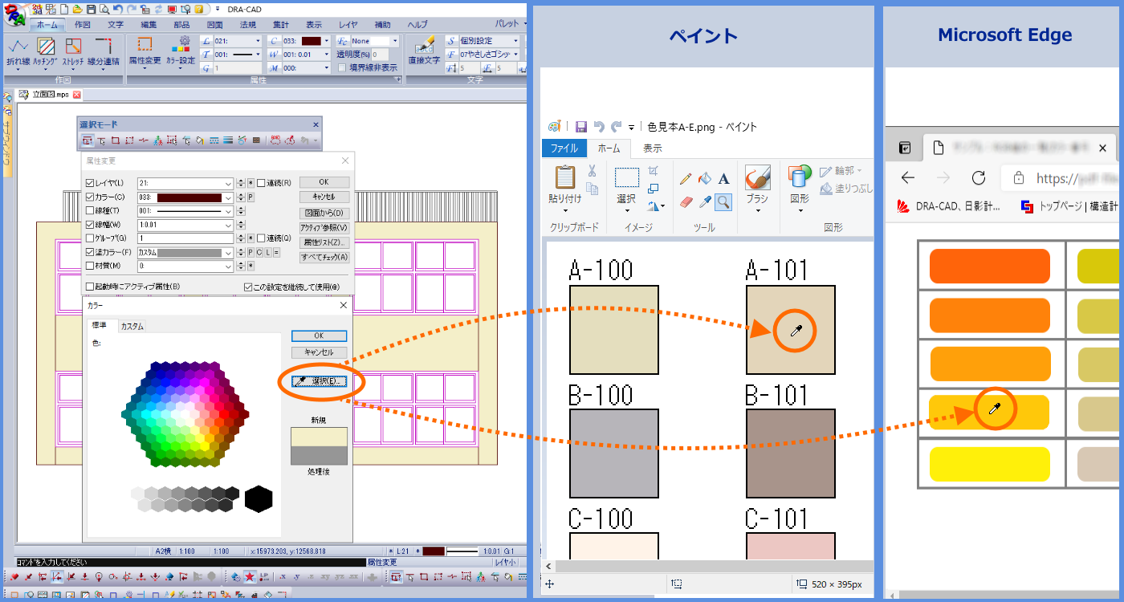Enable 材質(M) checkbox
This screenshot has width=1124, height=602.
point(90,266)
